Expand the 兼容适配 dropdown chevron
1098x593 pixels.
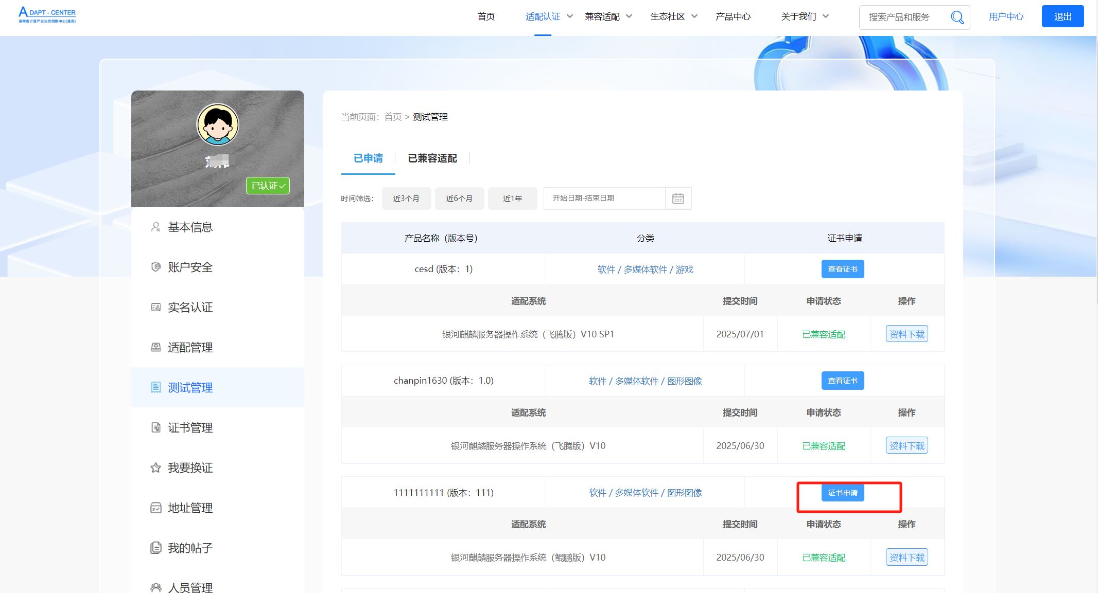point(629,16)
